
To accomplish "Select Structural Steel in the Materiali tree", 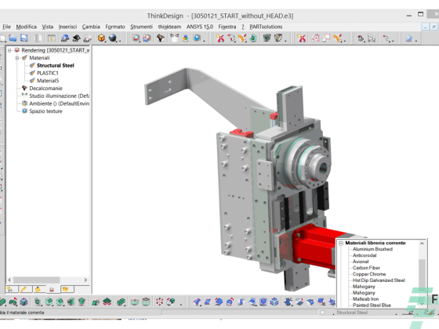I will tap(56, 66).
